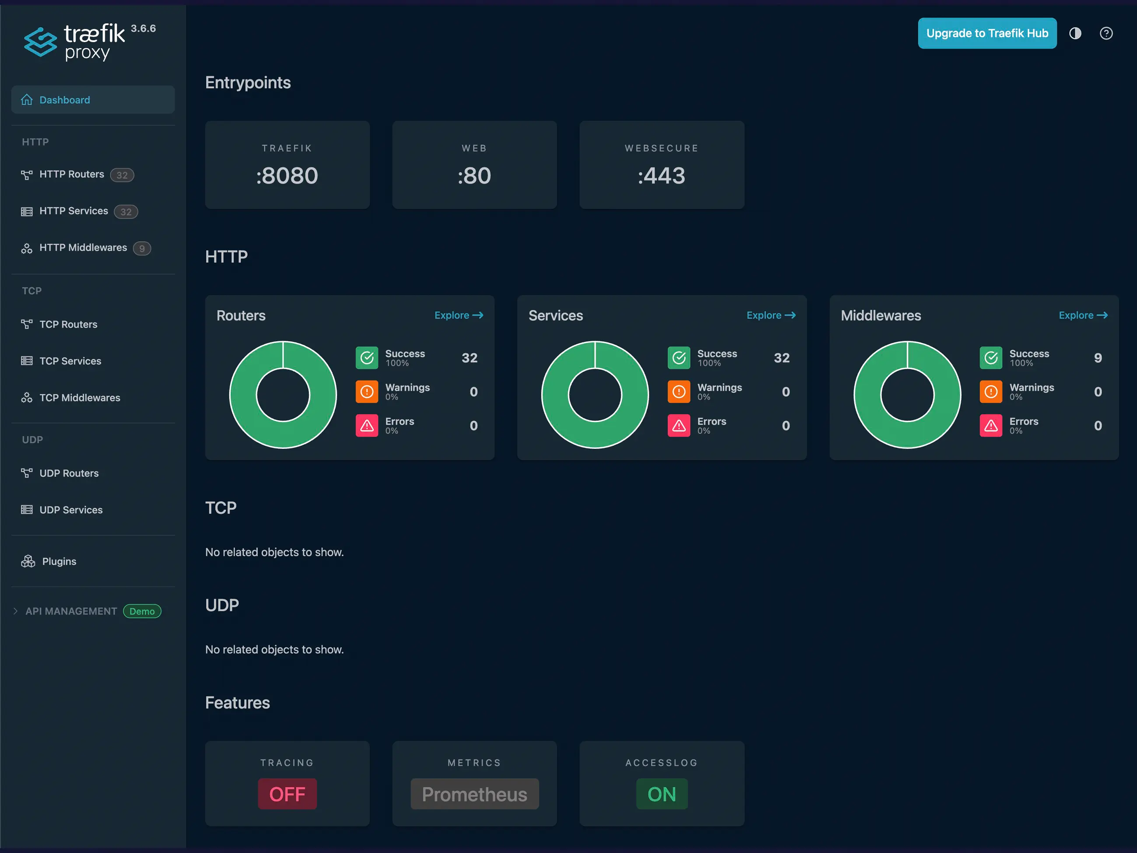Toggle the dark mode theme switch
The image size is (1137, 853).
click(x=1075, y=33)
